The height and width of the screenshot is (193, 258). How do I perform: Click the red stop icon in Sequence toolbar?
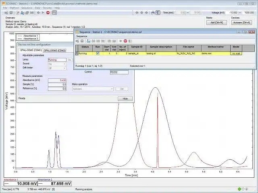tap(125, 41)
